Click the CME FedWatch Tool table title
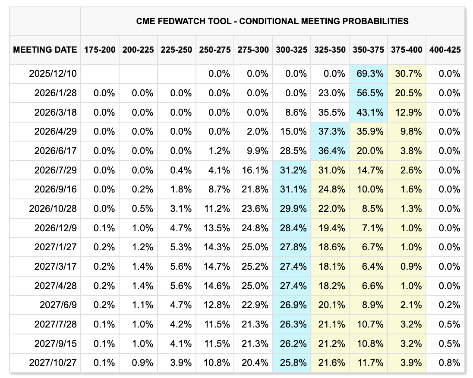This screenshot has height=378, width=473. coord(272,21)
